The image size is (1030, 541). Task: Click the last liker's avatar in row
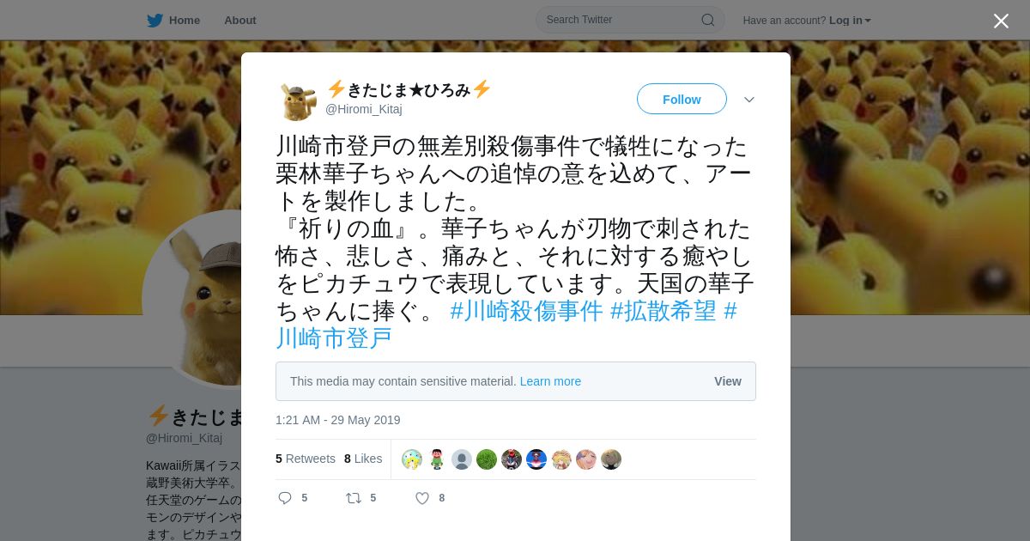coord(611,459)
